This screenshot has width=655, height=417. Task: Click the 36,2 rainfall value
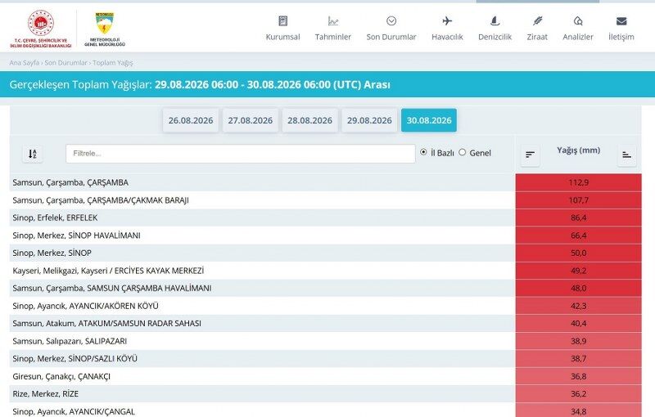pos(579,393)
